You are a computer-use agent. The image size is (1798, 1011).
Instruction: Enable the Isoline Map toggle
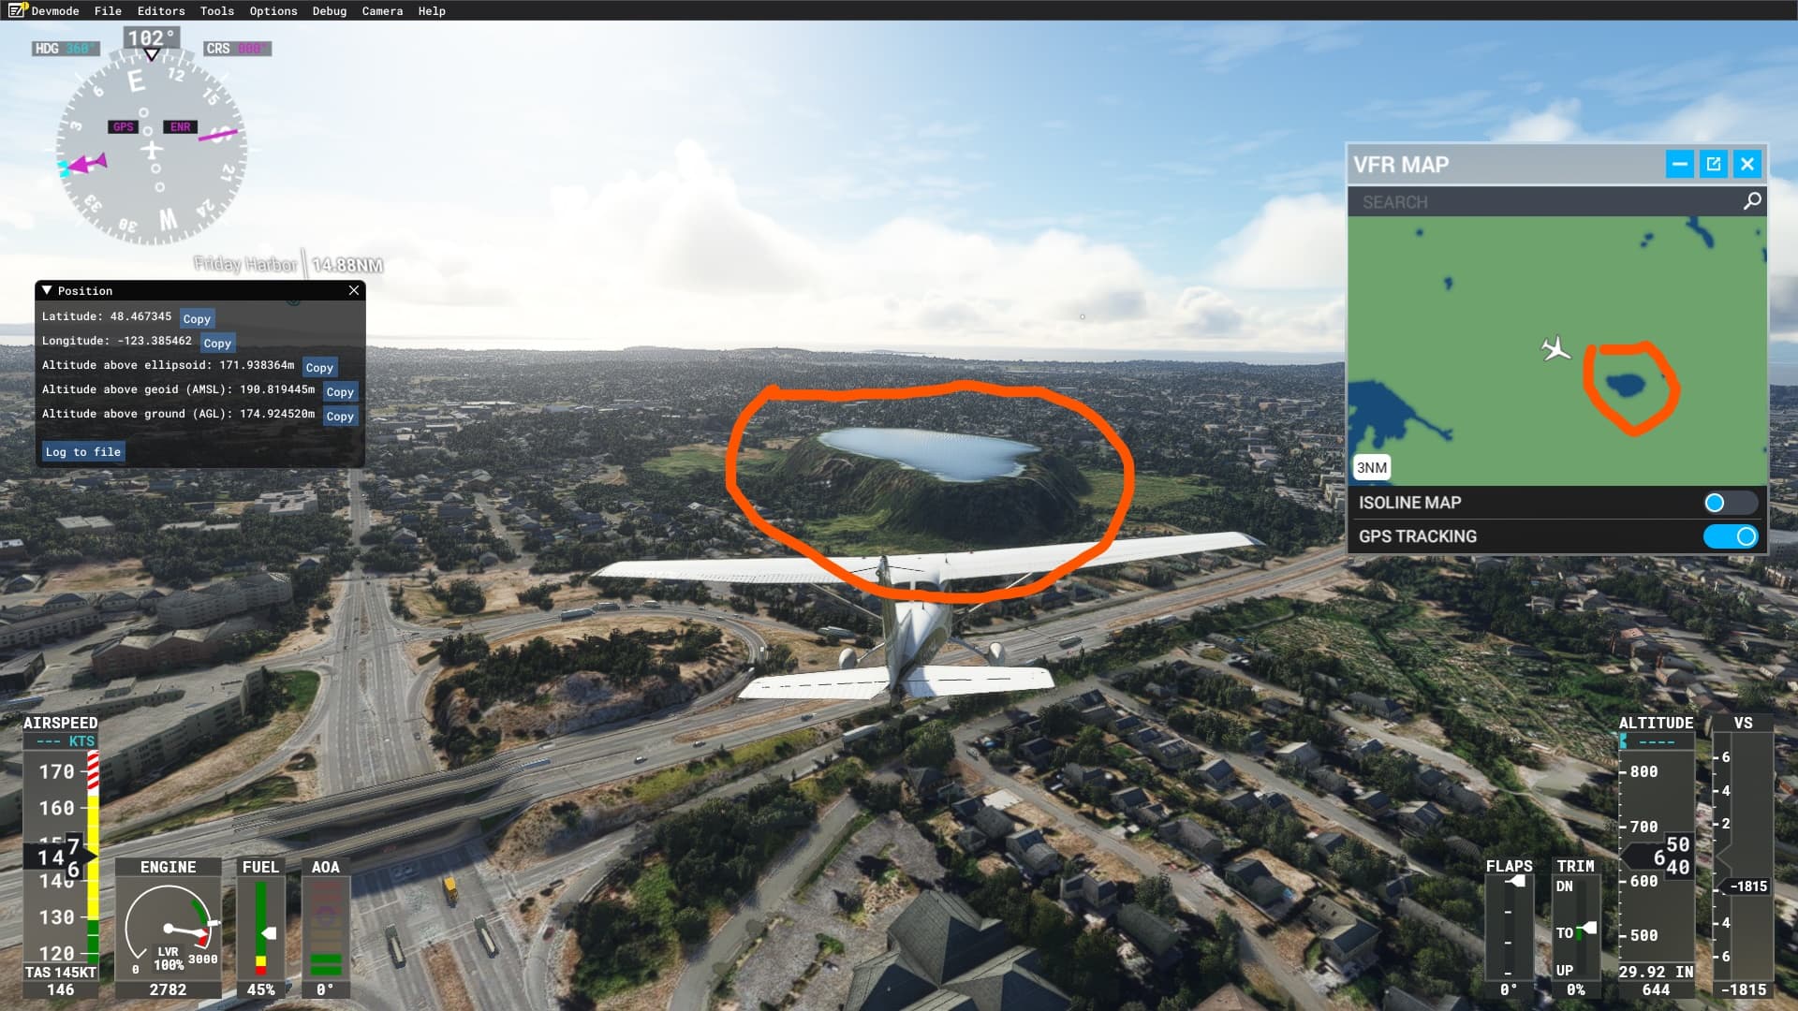pos(1729,503)
